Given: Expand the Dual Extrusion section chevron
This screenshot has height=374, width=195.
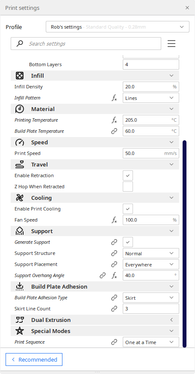Looking at the screenshot, I should pyautogui.click(x=171, y=320).
